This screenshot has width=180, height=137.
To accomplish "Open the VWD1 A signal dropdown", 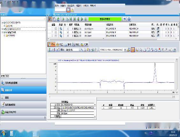I will point(125,50).
